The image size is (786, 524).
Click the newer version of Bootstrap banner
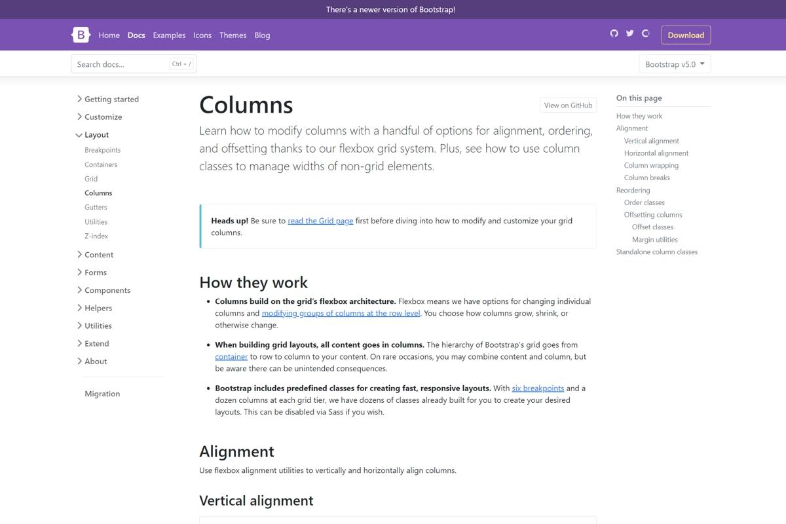point(390,9)
